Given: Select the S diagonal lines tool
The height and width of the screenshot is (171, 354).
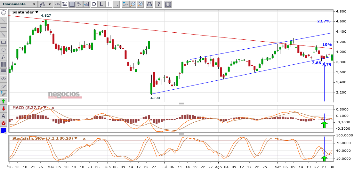Looking at the screenshot, I should click(x=4, y=94).
